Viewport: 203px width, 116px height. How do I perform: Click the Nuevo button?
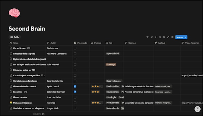tap(180, 37)
